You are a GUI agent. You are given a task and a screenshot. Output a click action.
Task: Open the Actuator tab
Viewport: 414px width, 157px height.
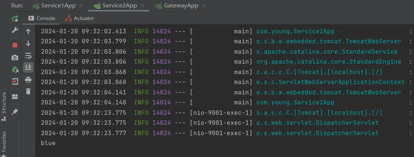(x=80, y=18)
